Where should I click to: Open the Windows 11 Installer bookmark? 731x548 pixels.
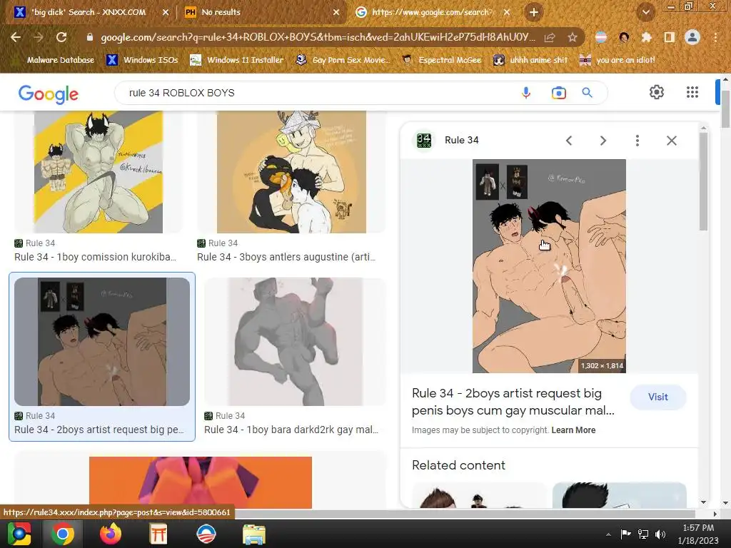(237, 60)
